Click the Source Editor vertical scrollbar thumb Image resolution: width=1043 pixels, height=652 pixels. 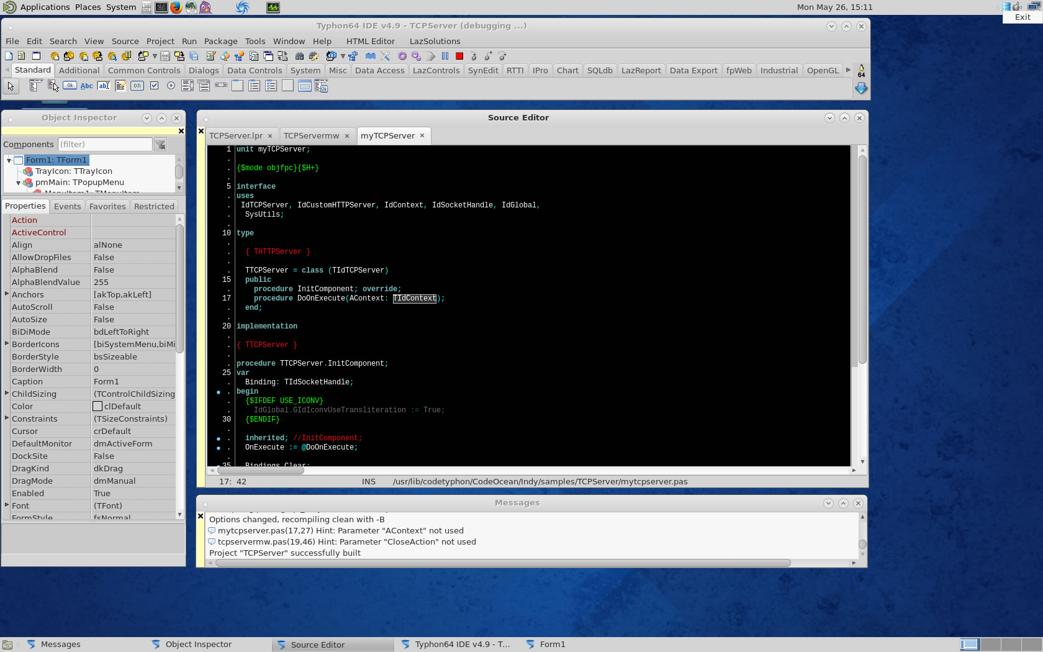(862, 260)
